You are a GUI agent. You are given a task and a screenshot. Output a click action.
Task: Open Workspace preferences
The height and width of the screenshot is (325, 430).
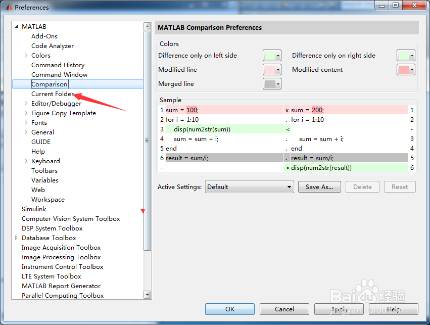point(48,199)
